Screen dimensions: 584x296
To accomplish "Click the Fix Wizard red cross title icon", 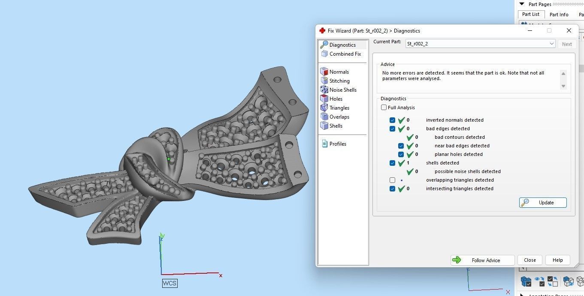I will 322,31.
